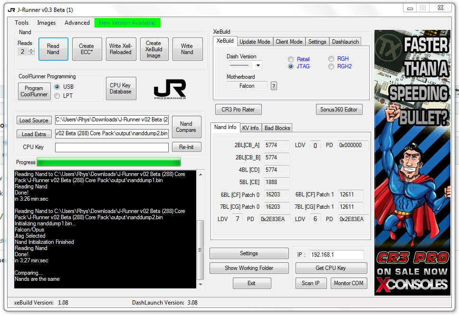
Task: Open the CR3 Pro Rater
Action: tap(238, 110)
